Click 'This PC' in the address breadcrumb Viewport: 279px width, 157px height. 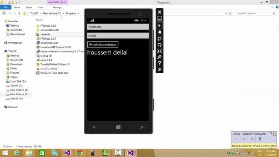[x=34, y=14]
